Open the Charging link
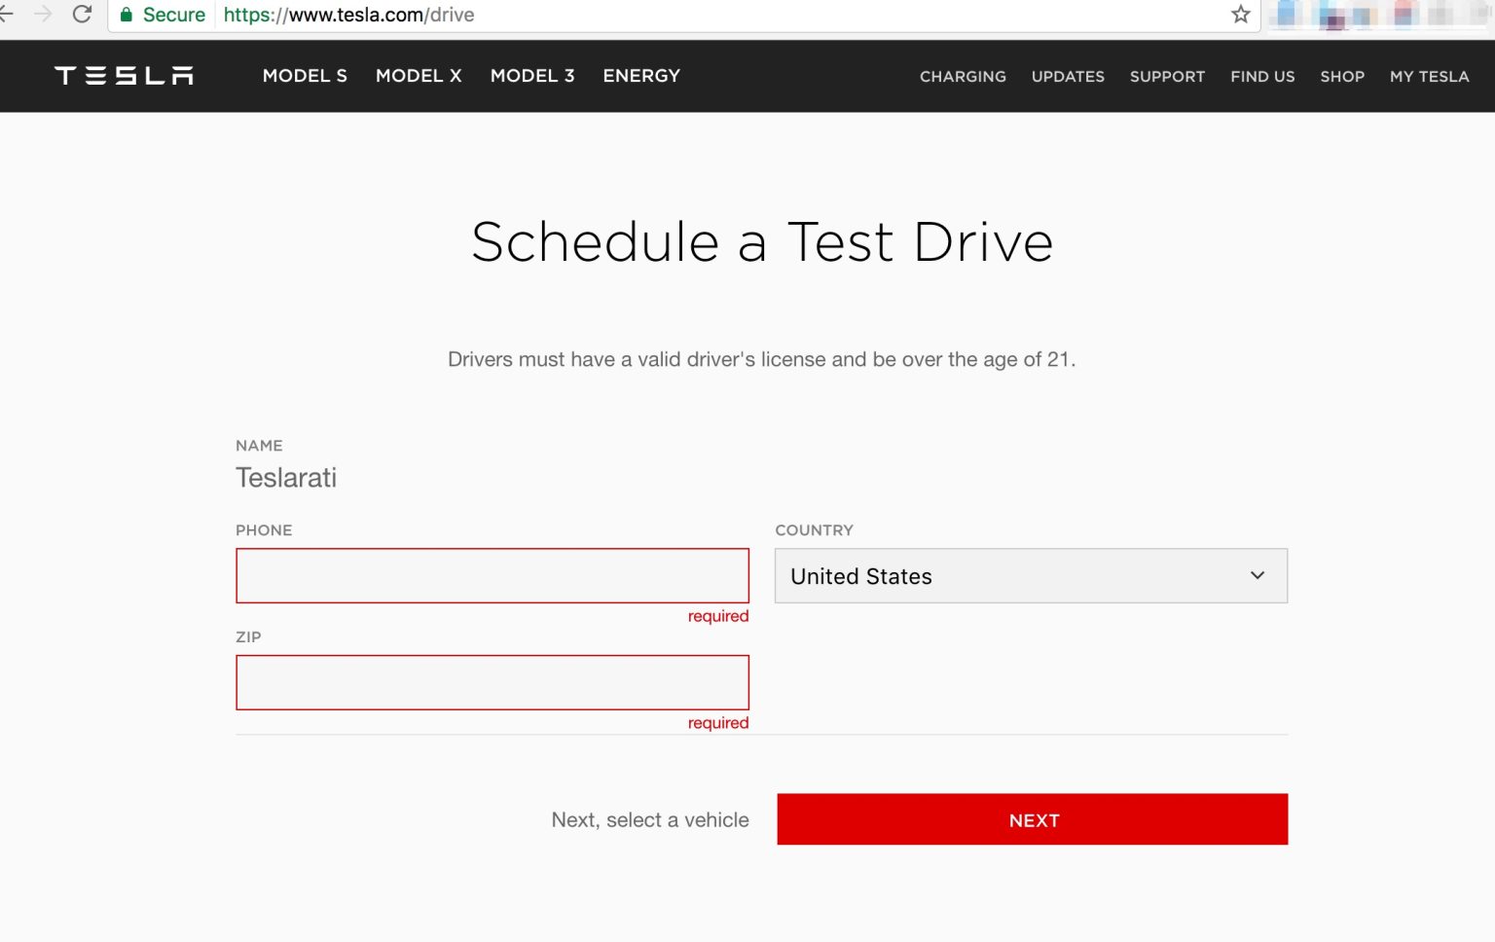1495x942 pixels. point(963,77)
